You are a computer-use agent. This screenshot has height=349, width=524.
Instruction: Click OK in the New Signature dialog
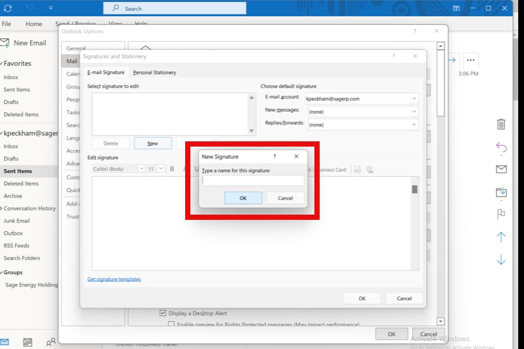[243, 198]
